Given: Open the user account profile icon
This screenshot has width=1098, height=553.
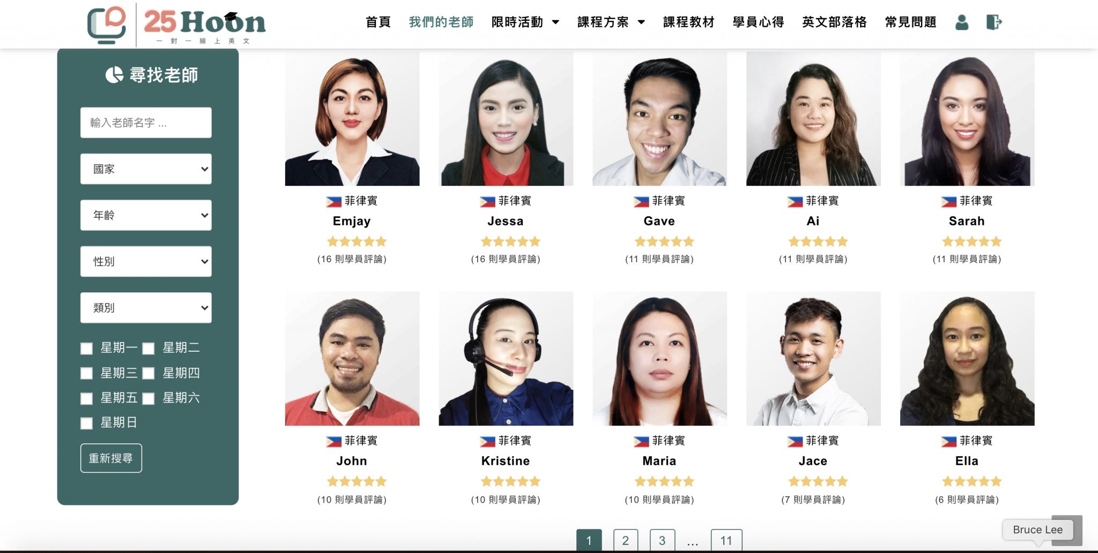Looking at the screenshot, I should [x=962, y=22].
